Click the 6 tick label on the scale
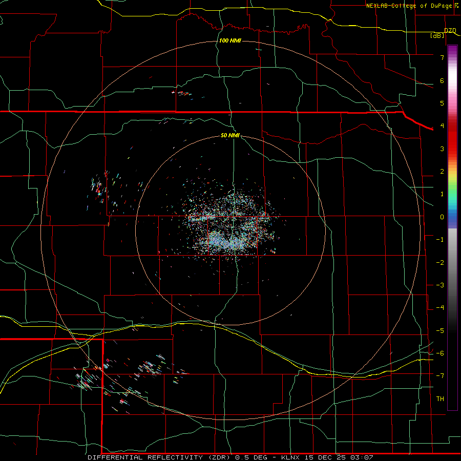 tap(442, 80)
